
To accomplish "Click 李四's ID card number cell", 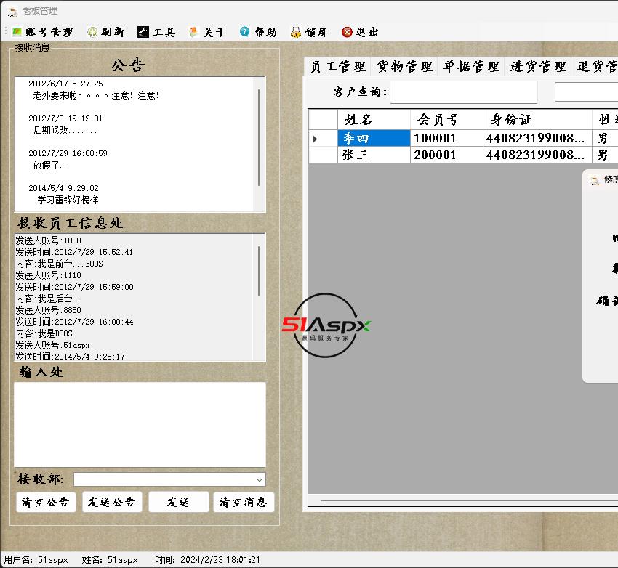I will 537,138.
